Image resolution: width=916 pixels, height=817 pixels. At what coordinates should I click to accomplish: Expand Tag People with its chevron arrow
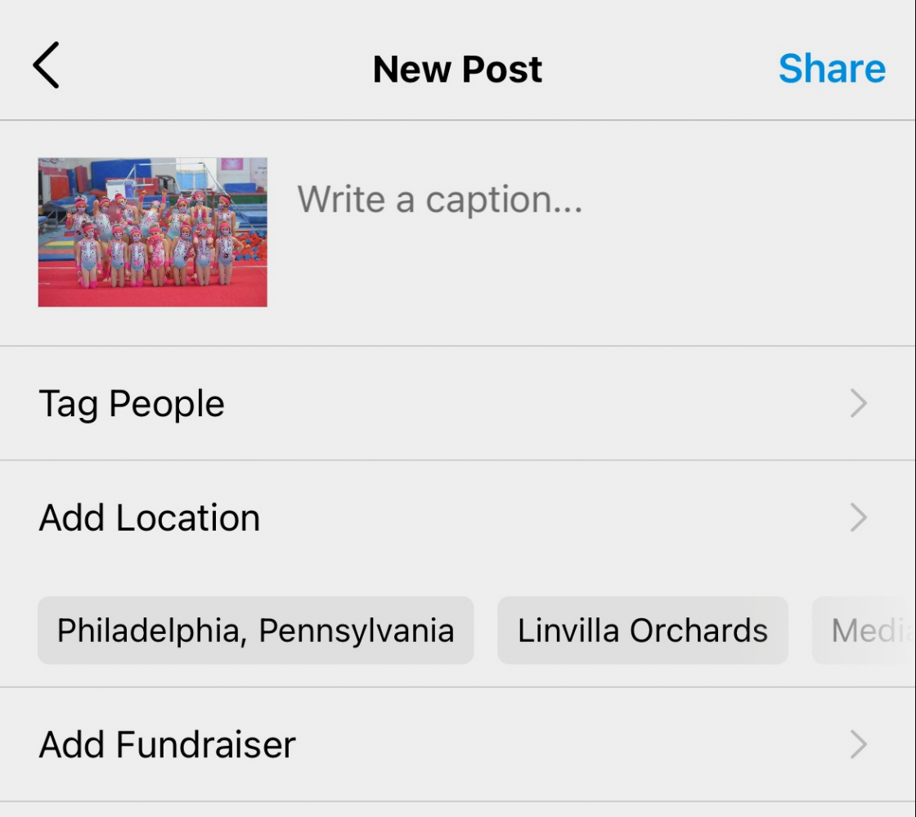[x=858, y=403]
